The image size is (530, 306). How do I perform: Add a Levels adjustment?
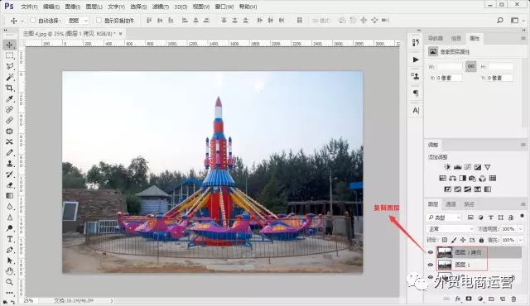tap(457, 167)
